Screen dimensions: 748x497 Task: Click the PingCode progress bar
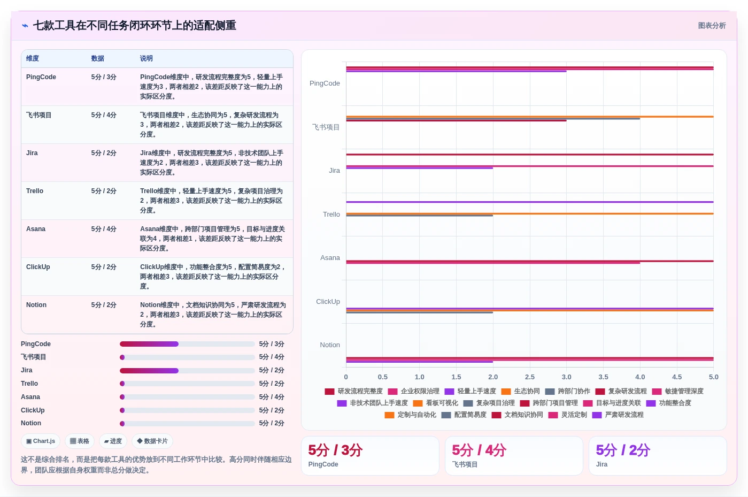tap(187, 344)
